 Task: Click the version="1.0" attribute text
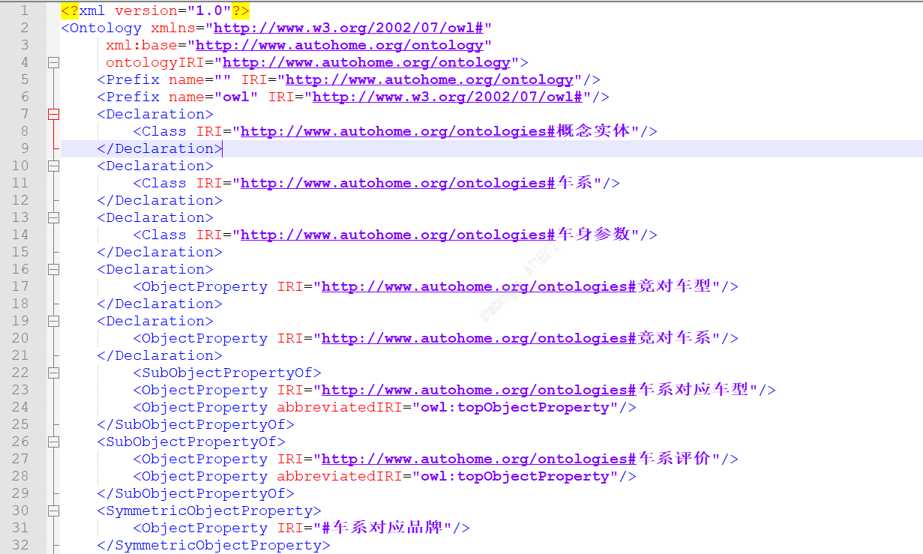pyautogui.click(x=173, y=11)
